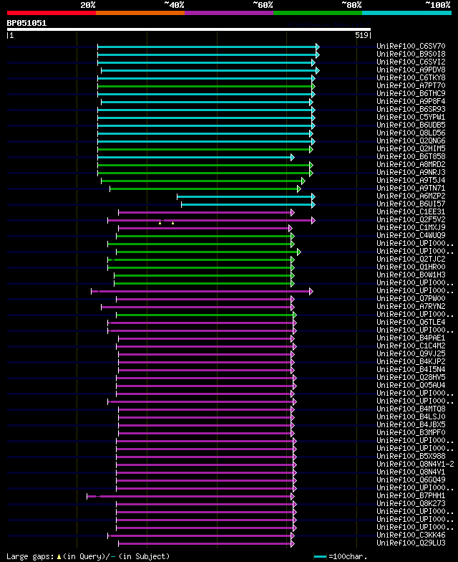Viewport: 458px width, 562px height.
Task: Open hit UniRef100_B9S0I8
Action: [411, 54]
